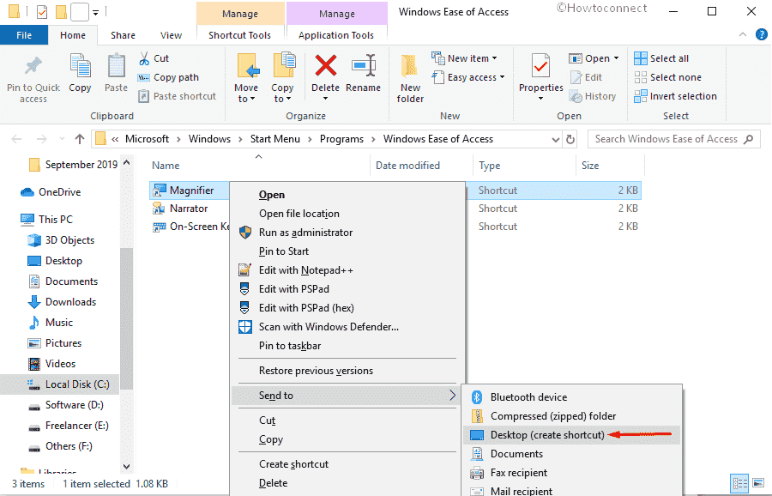The width and height of the screenshot is (772, 496).
Task: Switch to details view layout icon
Action: point(739,483)
